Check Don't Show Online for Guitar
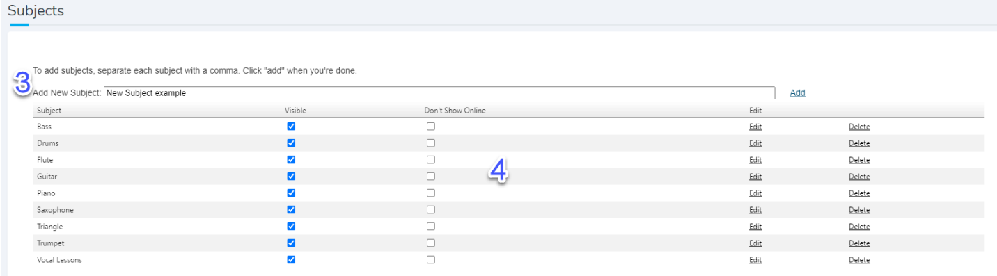The height and width of the screenshot is (276, 997). (x=431, y=177)
